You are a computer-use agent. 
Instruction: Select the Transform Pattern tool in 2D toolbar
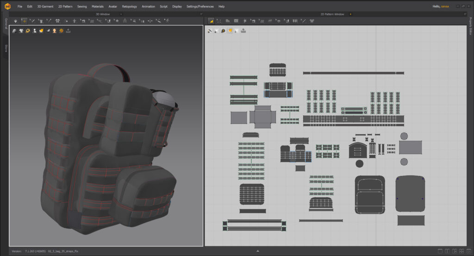[219, 21]
